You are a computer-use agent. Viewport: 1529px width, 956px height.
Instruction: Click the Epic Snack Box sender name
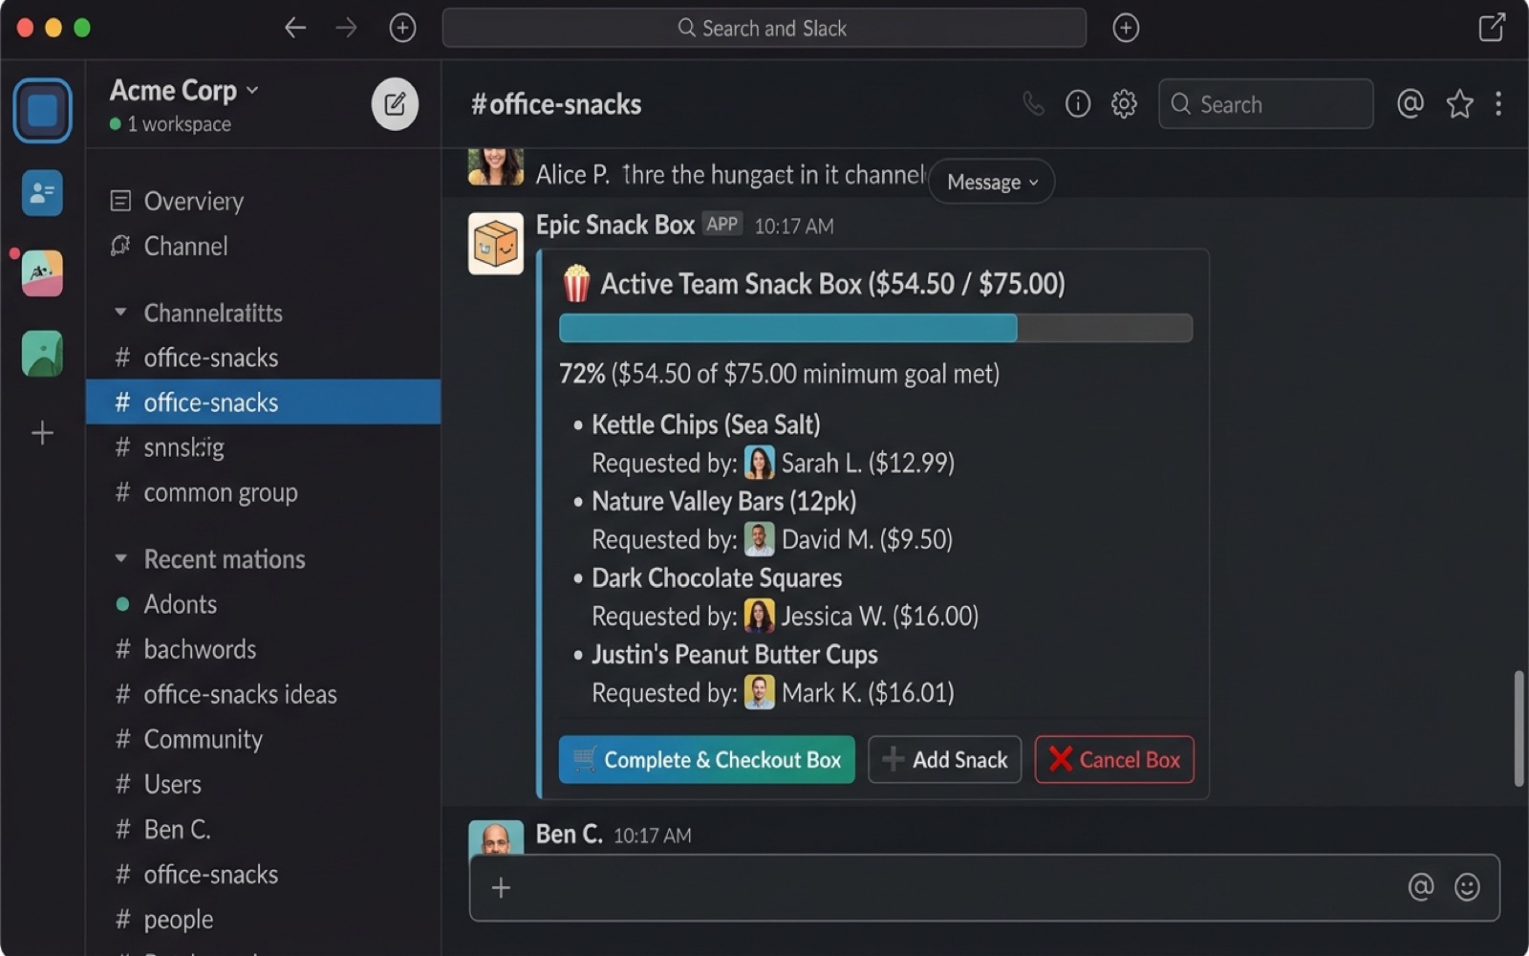click(x=614, y=225)
